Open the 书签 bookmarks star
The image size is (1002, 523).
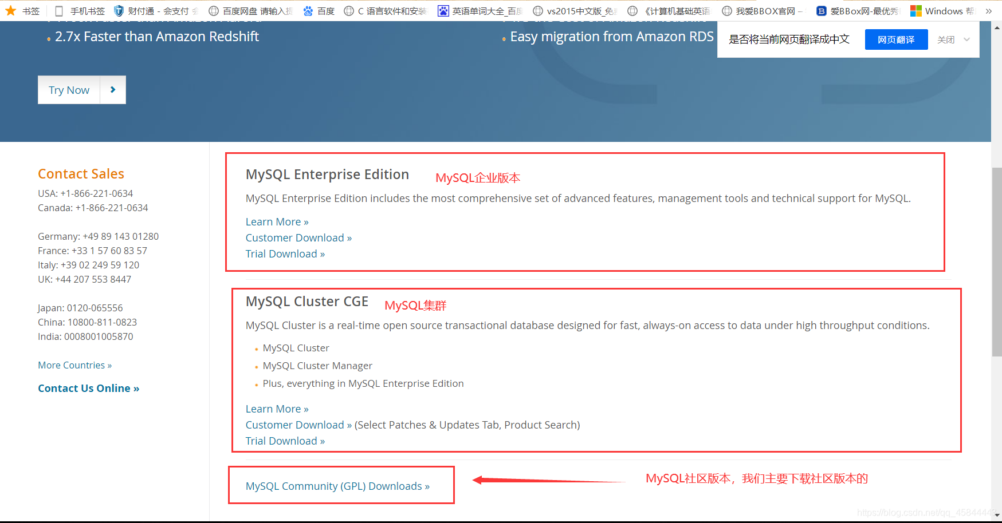coord(22,11)
